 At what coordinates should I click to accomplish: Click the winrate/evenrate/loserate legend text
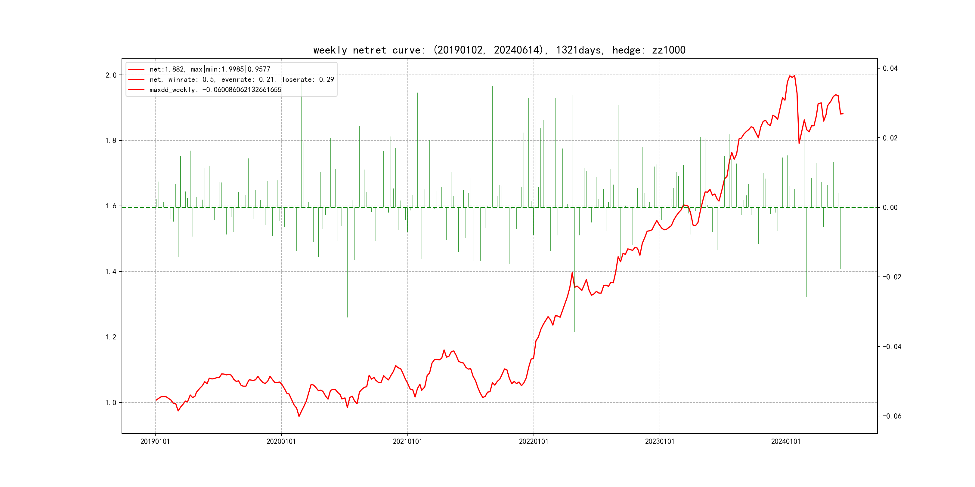tap(241, 80)
